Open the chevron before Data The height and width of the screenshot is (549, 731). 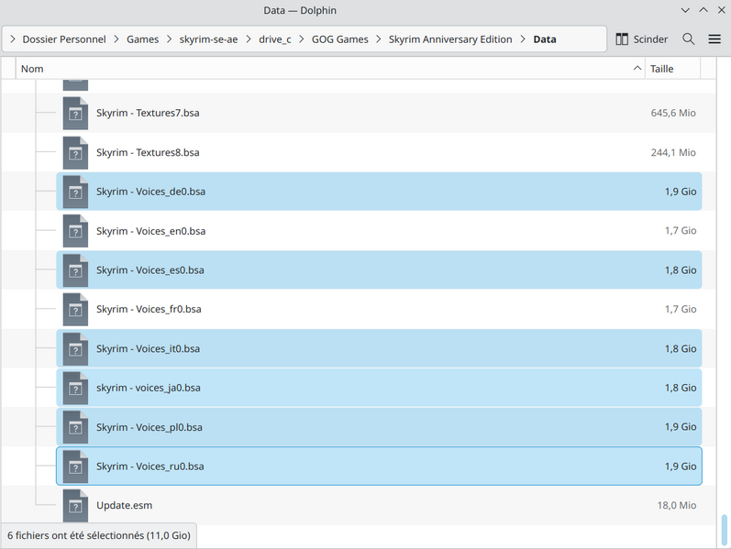(523, 39)
